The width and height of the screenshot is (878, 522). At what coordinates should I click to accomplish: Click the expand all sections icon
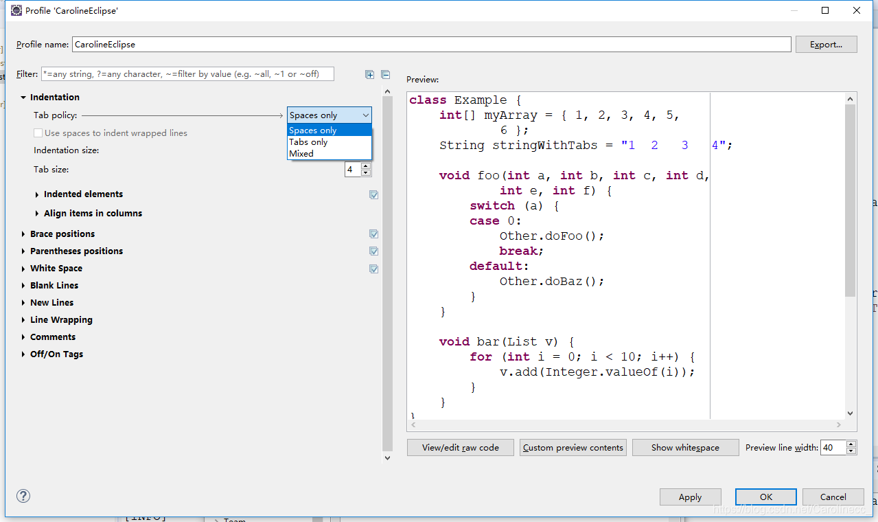click(x=370, y=74)
